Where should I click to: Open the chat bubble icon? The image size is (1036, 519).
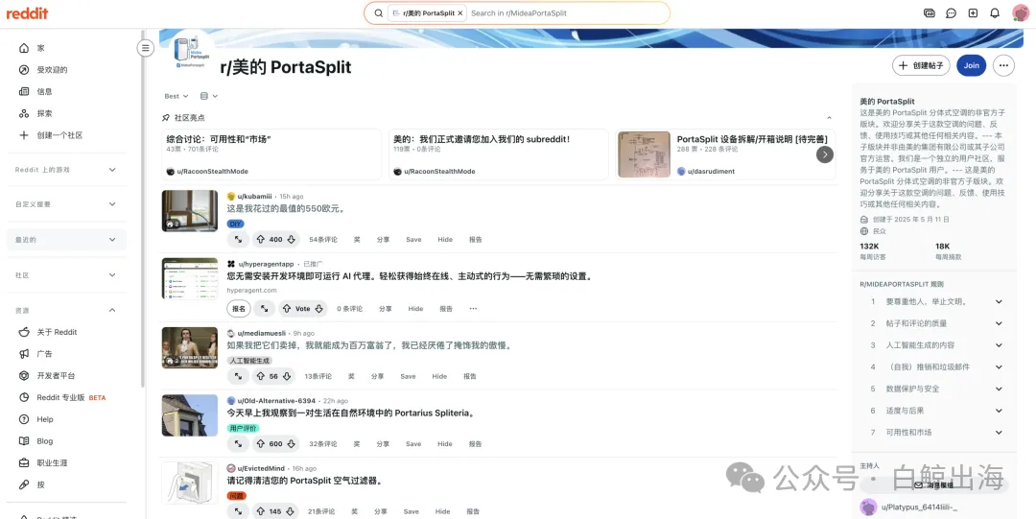click(x=951, y=13)
